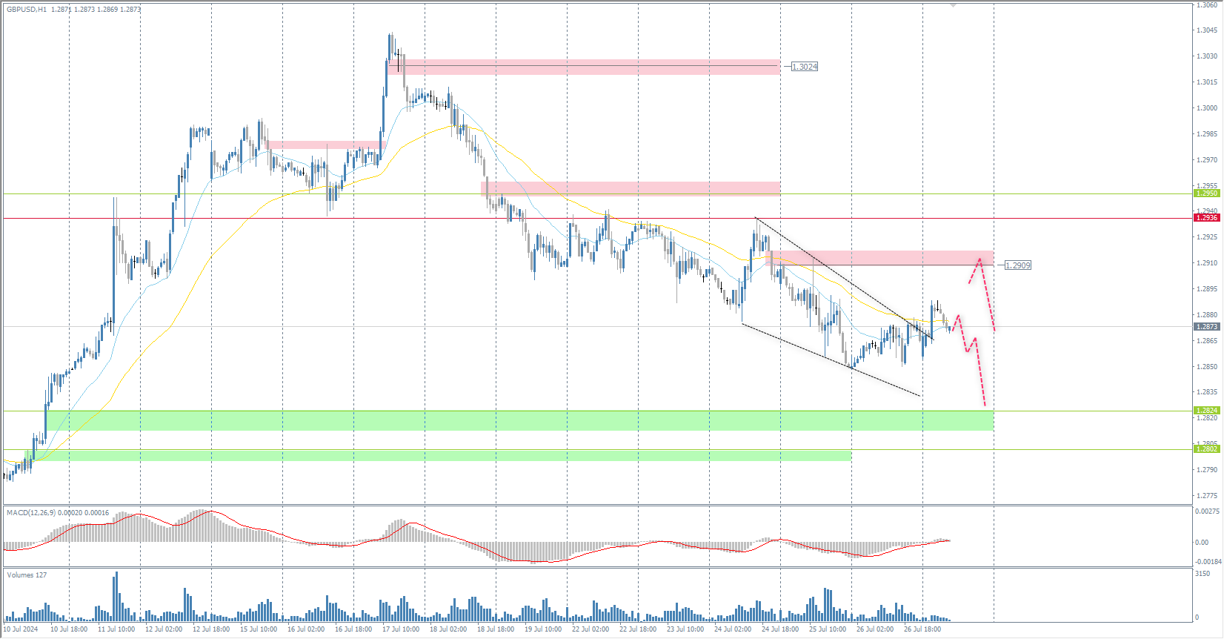Click the 16 Jul 18:00 time label
The width and height of the screenshot is (1224, 639).
(x=353, y=629)
